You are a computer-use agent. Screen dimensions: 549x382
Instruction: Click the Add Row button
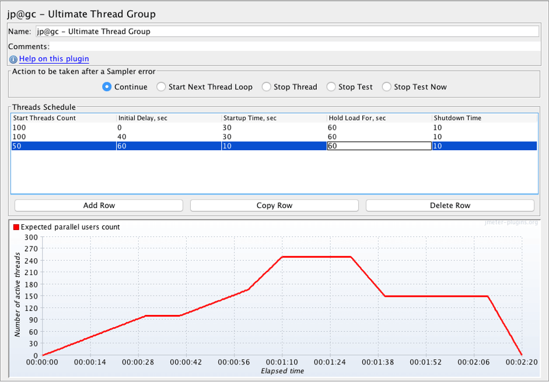pos(99,206)
